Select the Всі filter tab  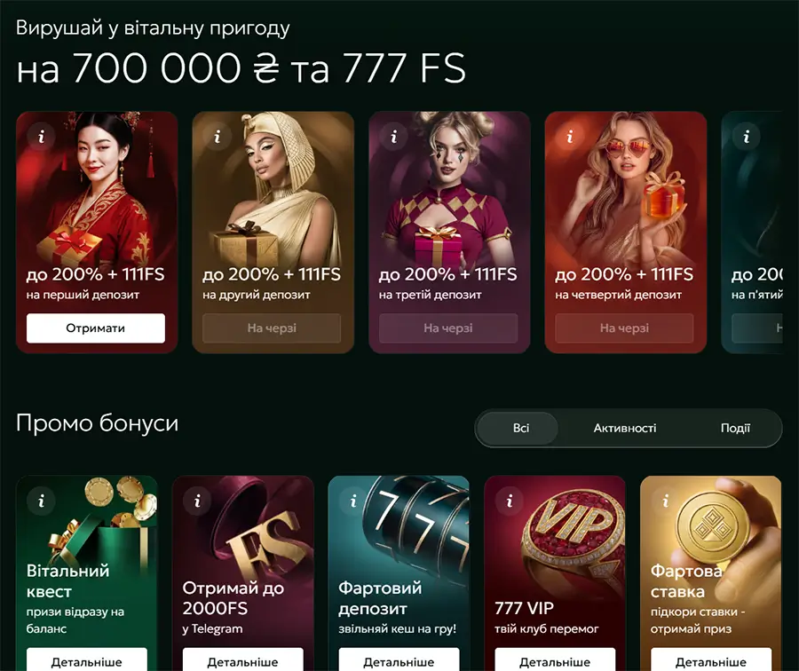tap(519, 428)
